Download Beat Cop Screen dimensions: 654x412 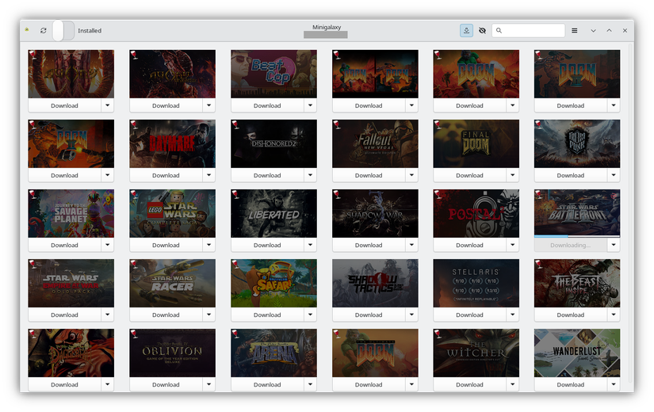(267, 105)
